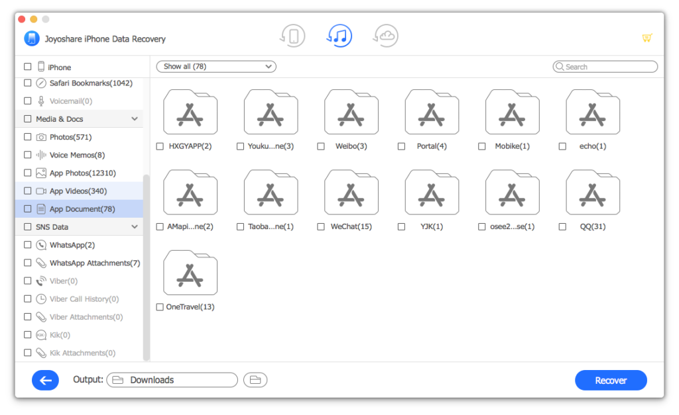The height and width of the screenshot is (415, 679).
Task: Open WhatsApp Attachments(7) category
Action: tap(80, 263)
